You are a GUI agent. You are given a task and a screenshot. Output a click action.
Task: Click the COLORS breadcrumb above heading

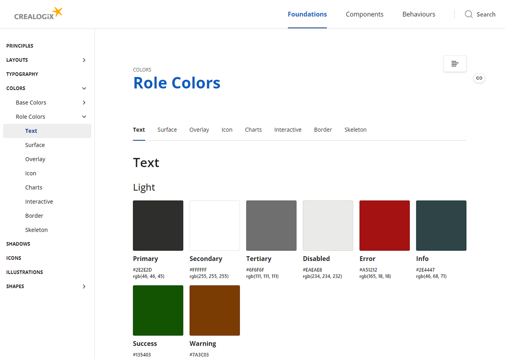[142, 70]
